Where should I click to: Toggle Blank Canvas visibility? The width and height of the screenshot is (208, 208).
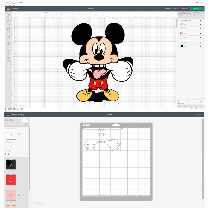pos(201,102)
